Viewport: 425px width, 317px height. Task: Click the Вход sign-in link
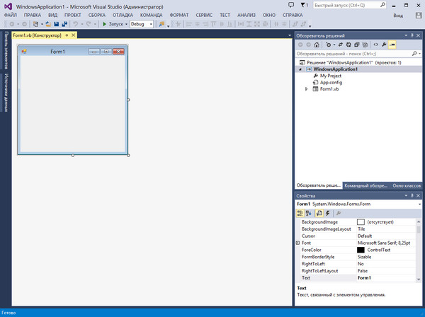pos(398,16)
